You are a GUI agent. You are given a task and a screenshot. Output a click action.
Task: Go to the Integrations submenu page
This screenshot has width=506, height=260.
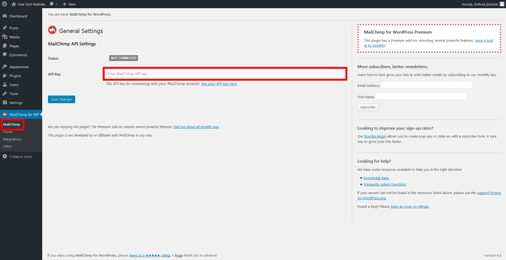coord(12,139)
